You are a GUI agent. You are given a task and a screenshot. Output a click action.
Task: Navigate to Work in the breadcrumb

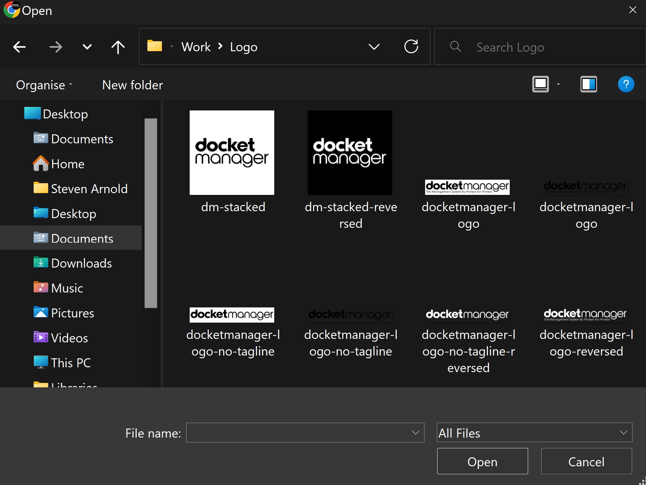tap(196, 47)
